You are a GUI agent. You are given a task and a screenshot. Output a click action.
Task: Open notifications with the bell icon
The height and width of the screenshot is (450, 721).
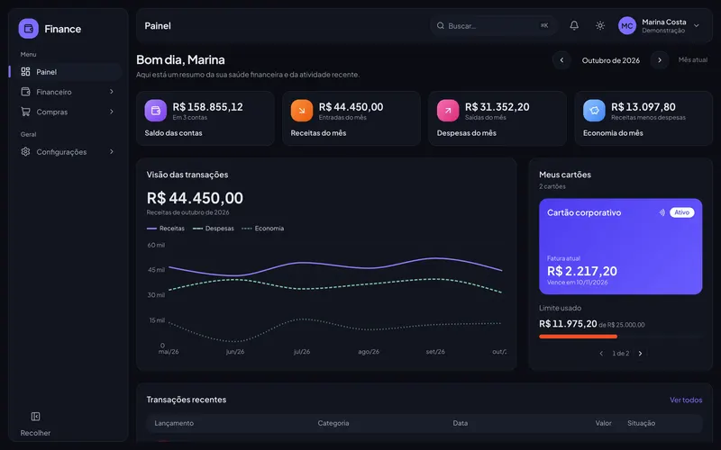click(x=574, y=26)
